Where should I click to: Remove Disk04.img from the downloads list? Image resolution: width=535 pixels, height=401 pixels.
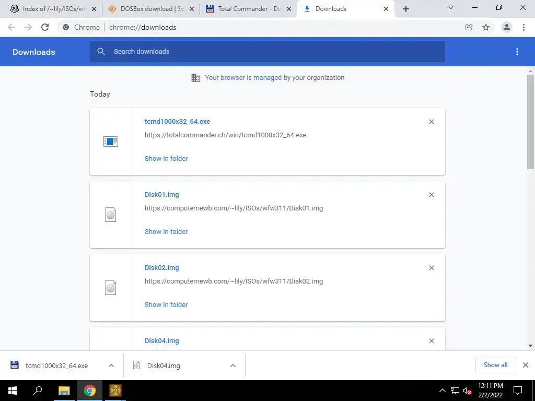(x=431, y=341)
